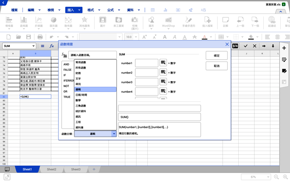Screen dimensions: 290x181
Task: Open the SUM name box dropdown
Action: 33,46
